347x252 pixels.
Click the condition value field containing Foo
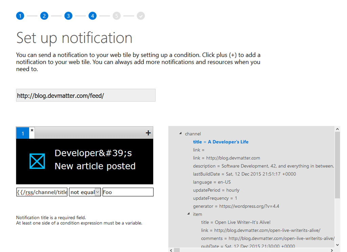click(x=128, y=192)
